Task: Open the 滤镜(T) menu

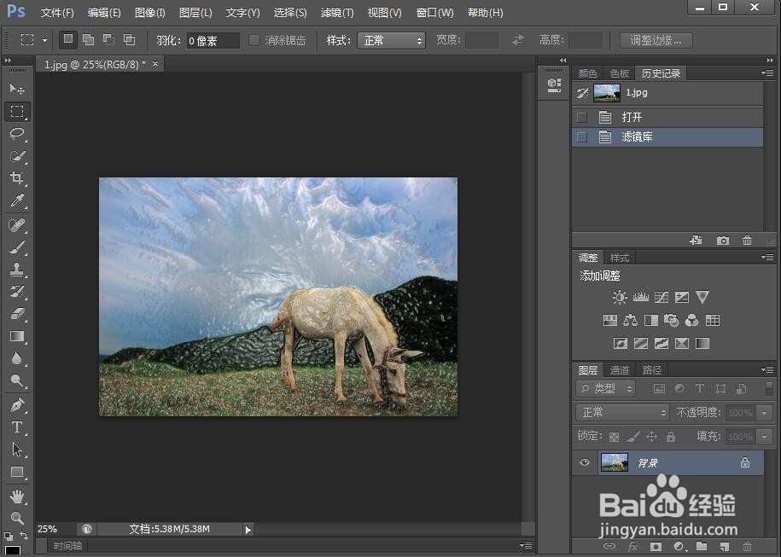Action: [337, 13]
